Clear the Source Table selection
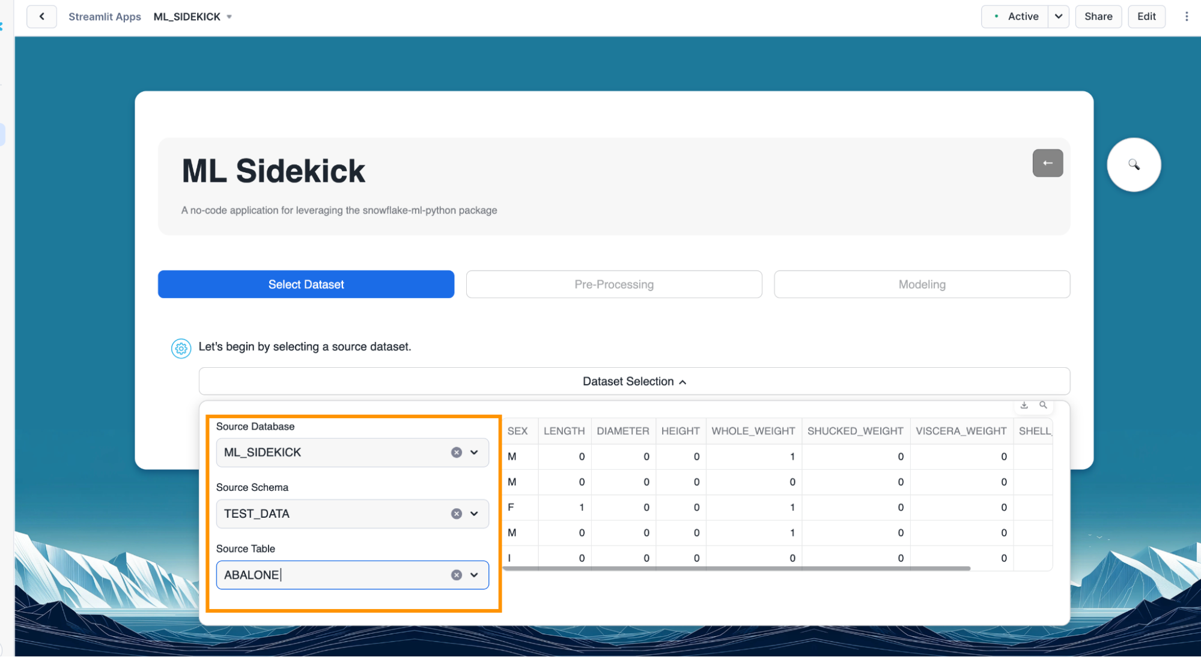Image resolution: width=1201 pixels, height=657 pixels. pos(457,575)
